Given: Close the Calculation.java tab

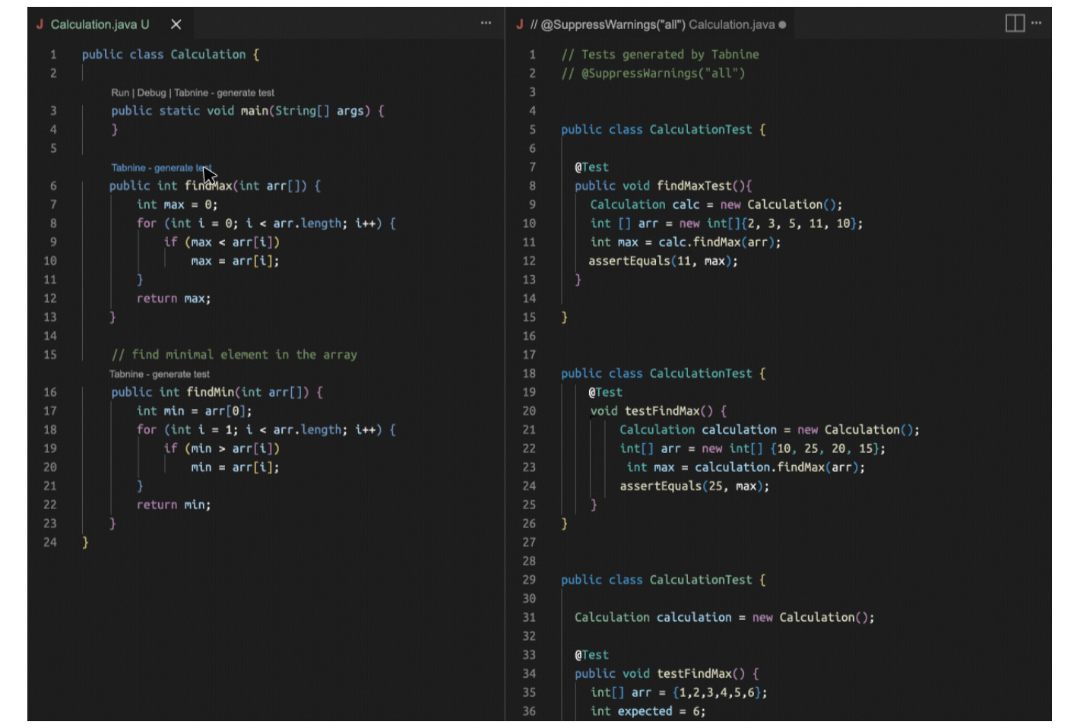Looking at the screenshot, I should pos(176,24).
